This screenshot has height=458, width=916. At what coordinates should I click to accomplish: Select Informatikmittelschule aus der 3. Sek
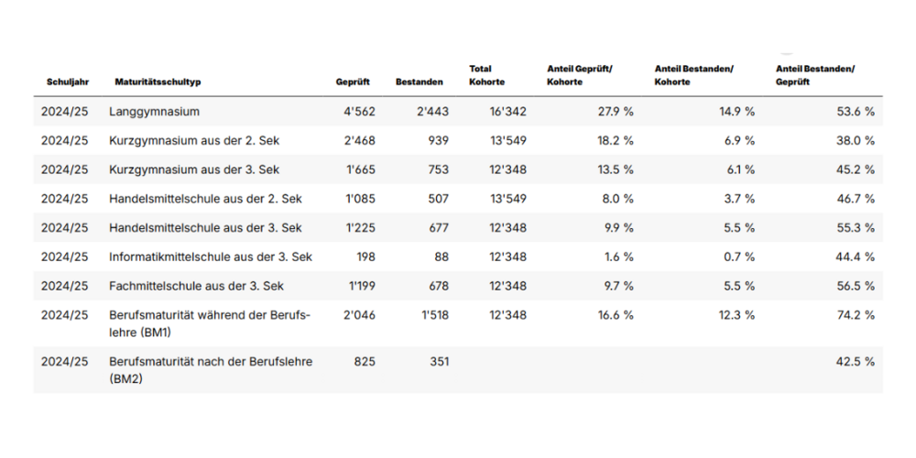210,256
